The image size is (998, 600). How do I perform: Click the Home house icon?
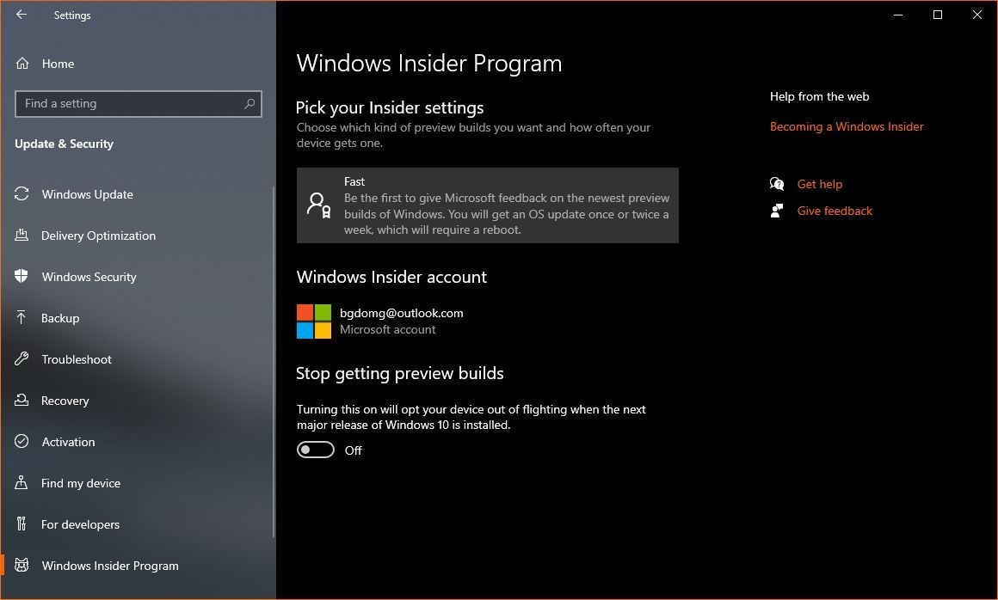[x=22, y=63]
